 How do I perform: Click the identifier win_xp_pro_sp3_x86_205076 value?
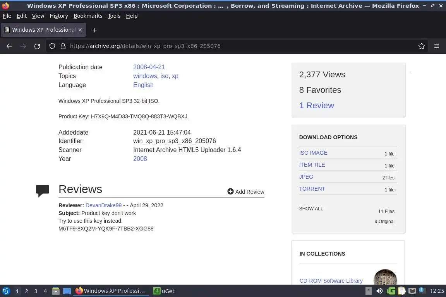click(x=174, y=141)
